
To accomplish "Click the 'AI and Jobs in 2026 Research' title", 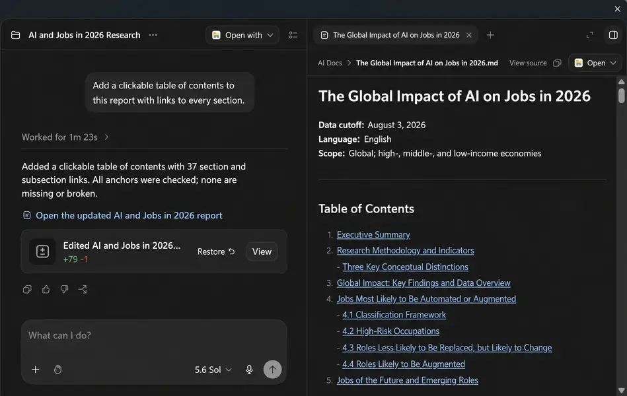I will 85,35.
